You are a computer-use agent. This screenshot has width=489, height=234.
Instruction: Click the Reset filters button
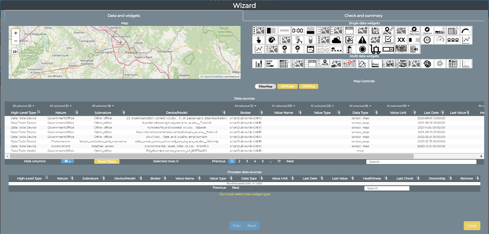[107, 162]
